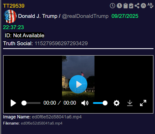Open the Donald J. Trump profile avatar

(x=10, y=16)
